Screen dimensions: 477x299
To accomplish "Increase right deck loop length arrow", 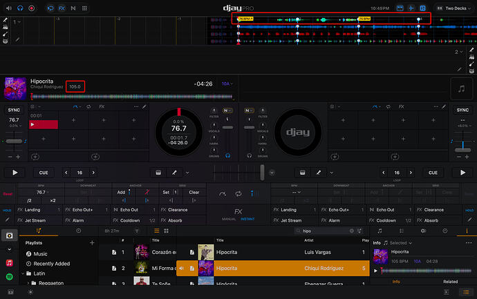I will click(x=411, y=173).
